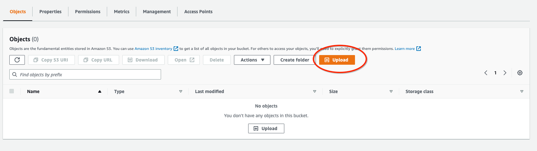Toggle the select-all objects checkbox
Image resolution: width=537 pixels, height=151 pixels.
(12, 91)
